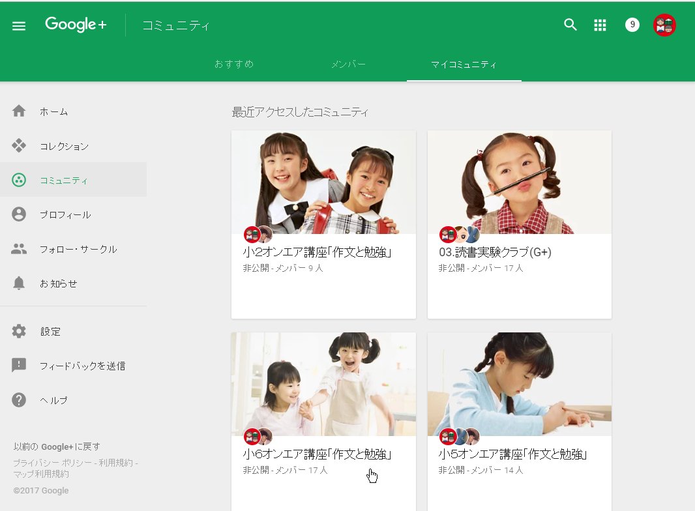Viewport: 695px width, 511px height.
Task: Click the コミュニティ circle icon
Action: tap(19, 180)
